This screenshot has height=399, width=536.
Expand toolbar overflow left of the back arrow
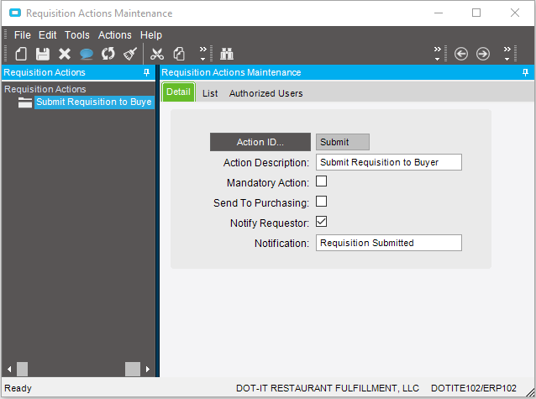pyautogui.click(x=437, y=54)
